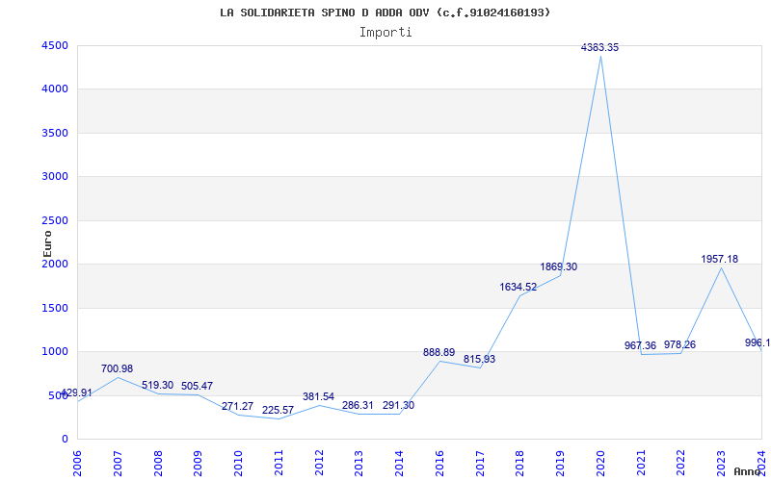Click the 2023 year label
The width and height of the screenshot is (771, 481).
coord(721,464)
